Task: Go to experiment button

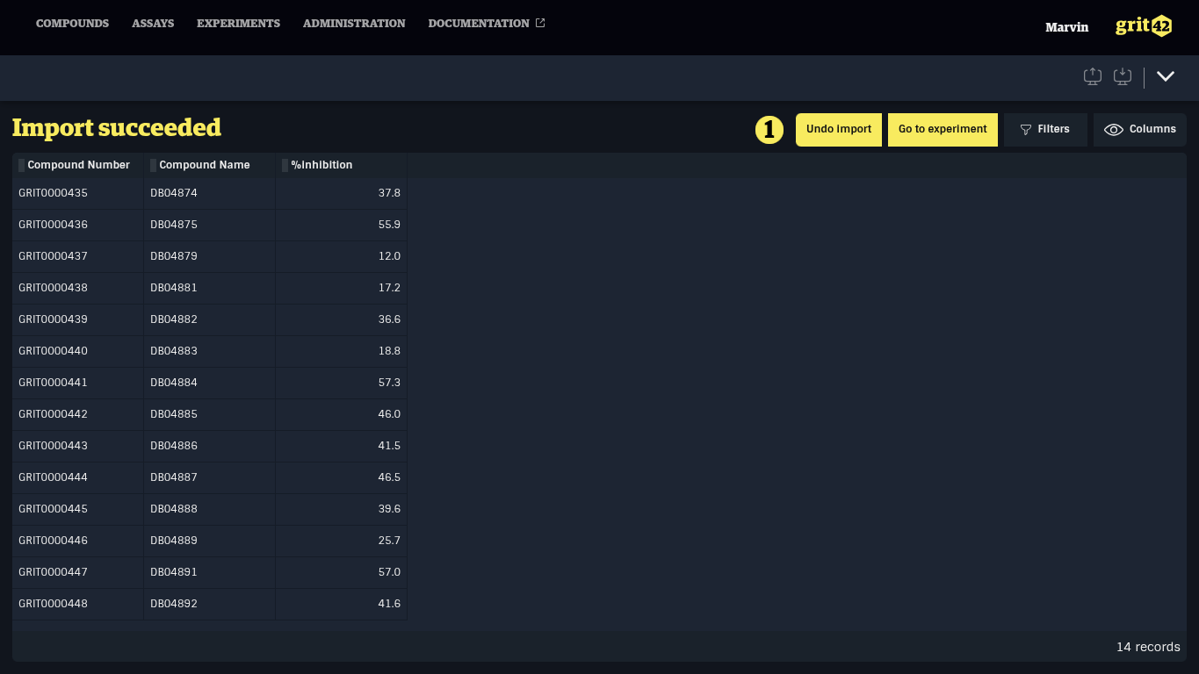Action: pyautogui.click(x=943, y=129)
